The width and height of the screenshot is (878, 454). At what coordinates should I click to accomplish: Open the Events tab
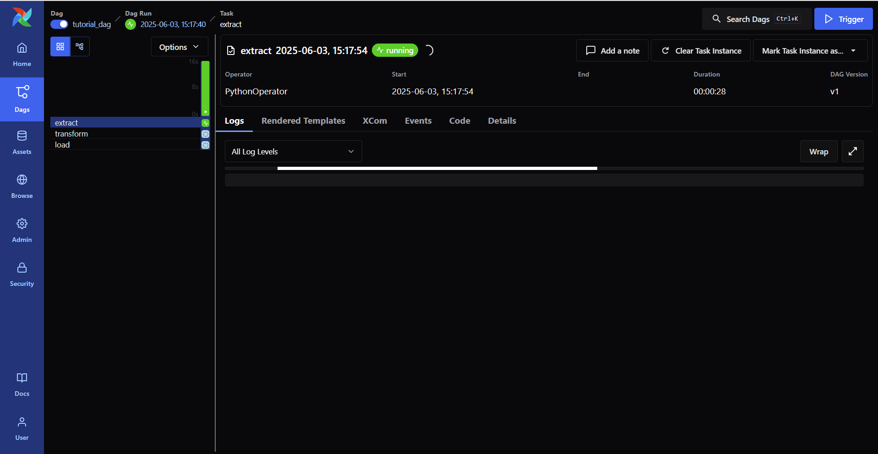[418, 120]
